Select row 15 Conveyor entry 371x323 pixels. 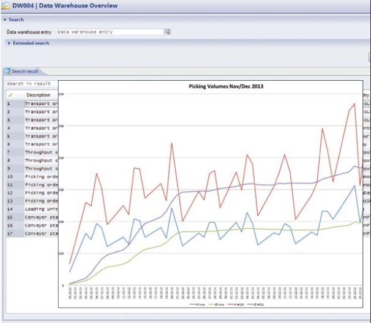[41, 217]
